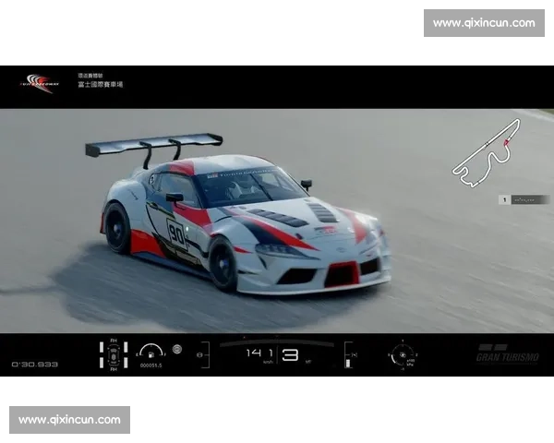Click the Gran Turismo logo
Screen dimensions: 554x443
click(x=507, y=353)
